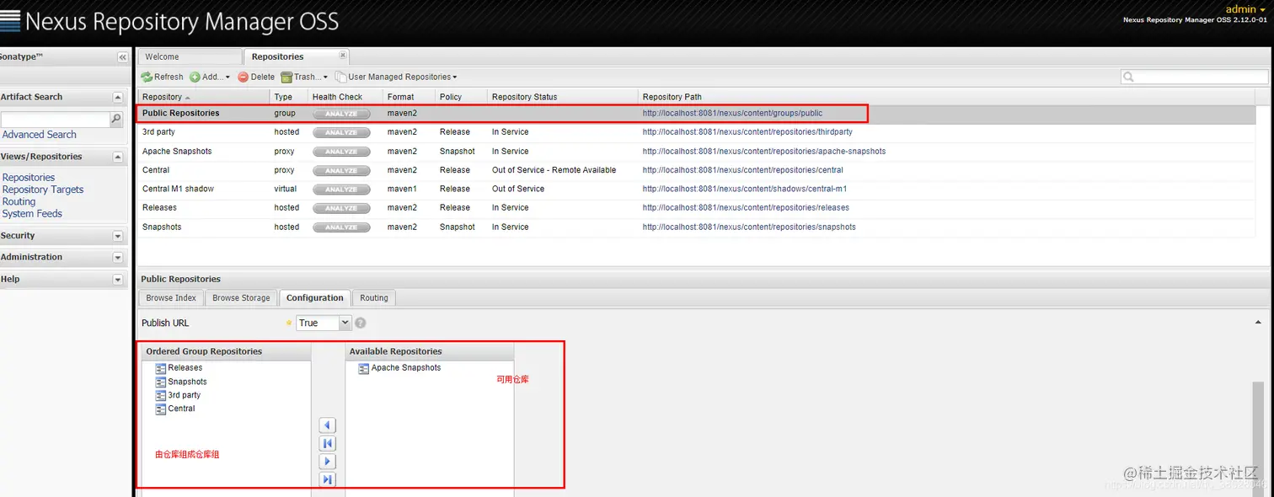Select the Central repository row

[x=696, y=170]
